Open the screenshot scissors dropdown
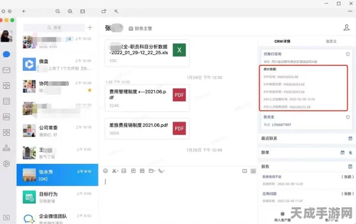Screen dimensions: 356x224 tap(115, 171)
